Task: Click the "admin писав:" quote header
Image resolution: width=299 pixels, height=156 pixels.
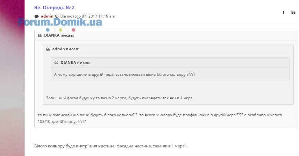Action: tap(66, 49)
